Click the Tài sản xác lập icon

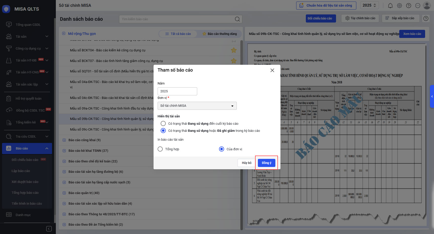click(x=9, y=84)
